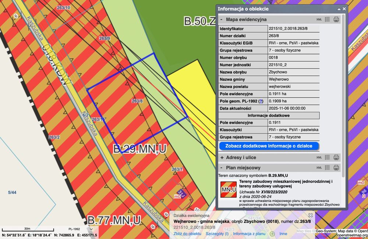The width and height of the screenshot is (368, 239).
Task: Close the Działka ewidencyjna popup
Action: (x=311, y=215)
